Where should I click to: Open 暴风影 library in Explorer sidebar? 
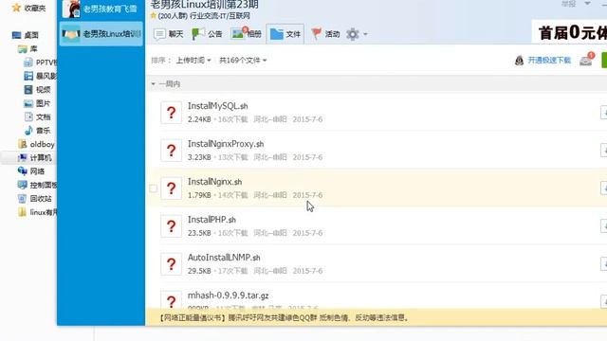(x=40, y=76)
